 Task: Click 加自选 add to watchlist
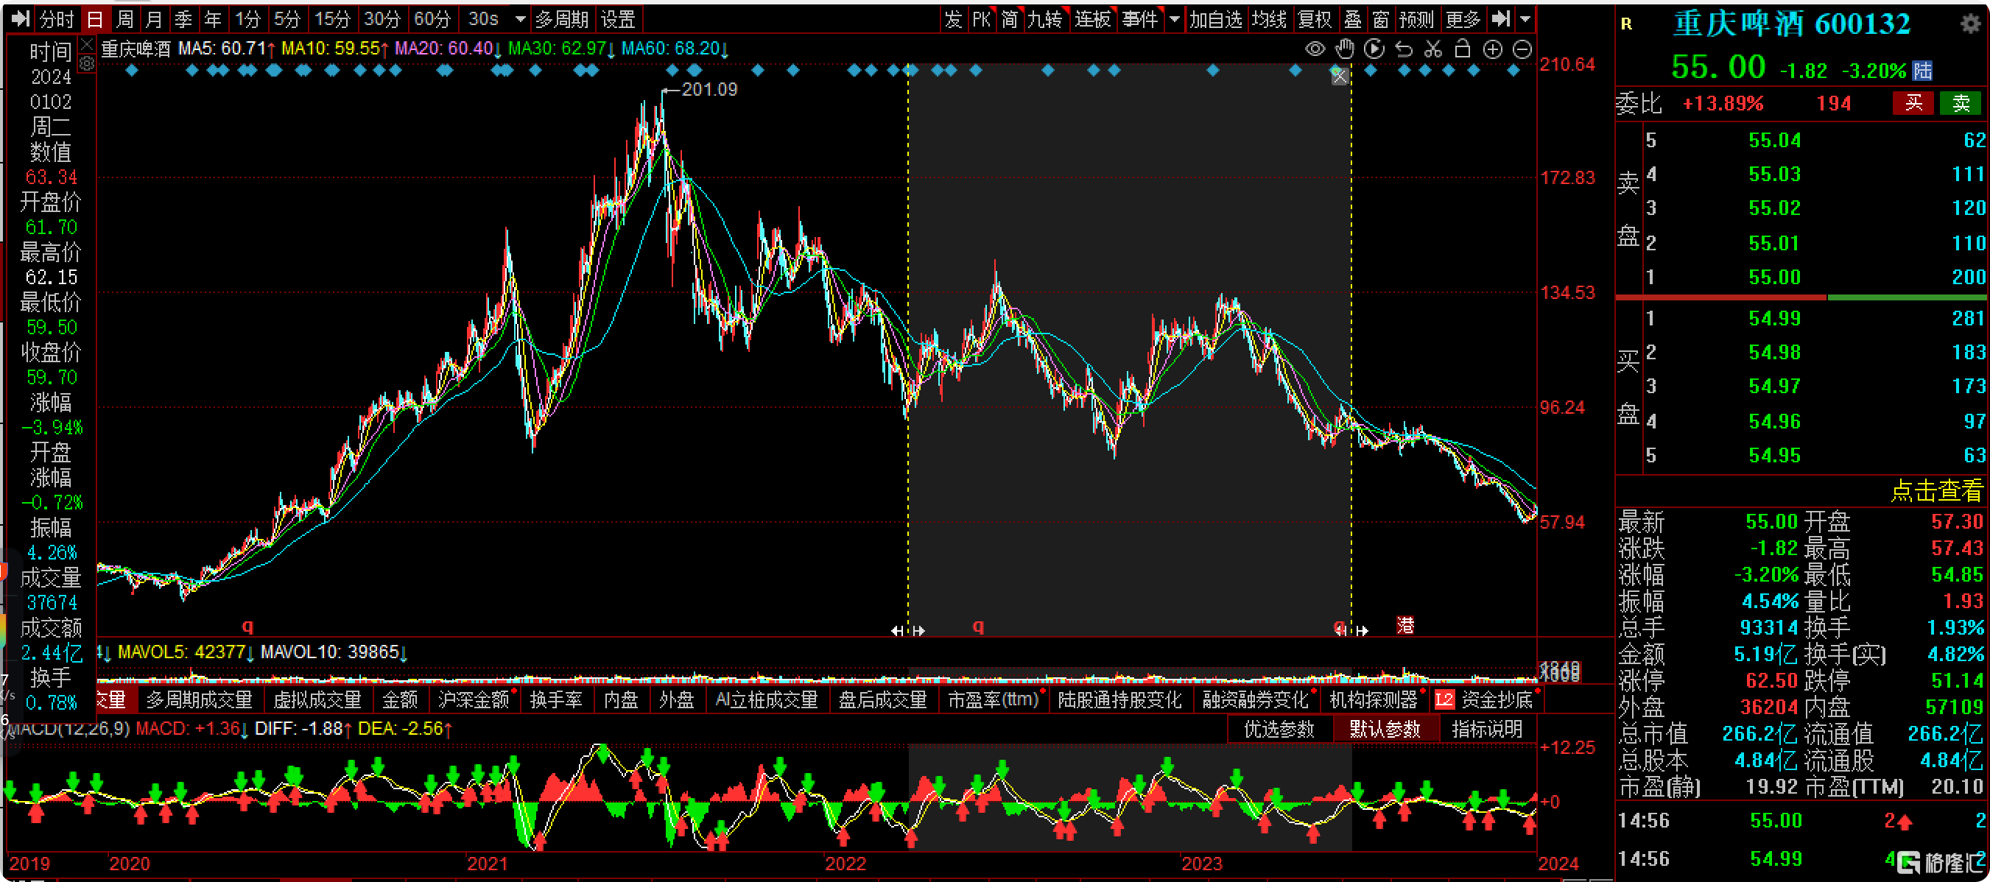(x=1216, y=18)
